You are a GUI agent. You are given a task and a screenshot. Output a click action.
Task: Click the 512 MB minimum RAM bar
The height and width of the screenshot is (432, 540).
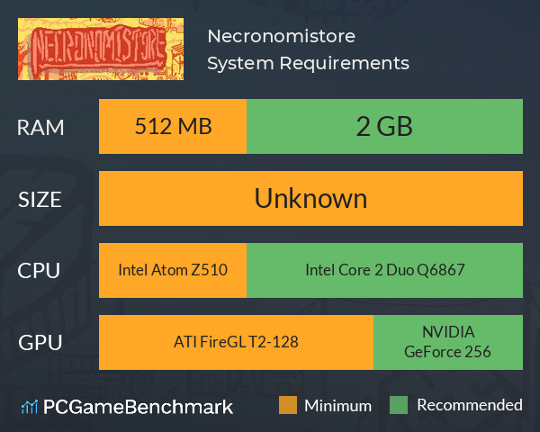pyautogui.click(x=173, y=126)
